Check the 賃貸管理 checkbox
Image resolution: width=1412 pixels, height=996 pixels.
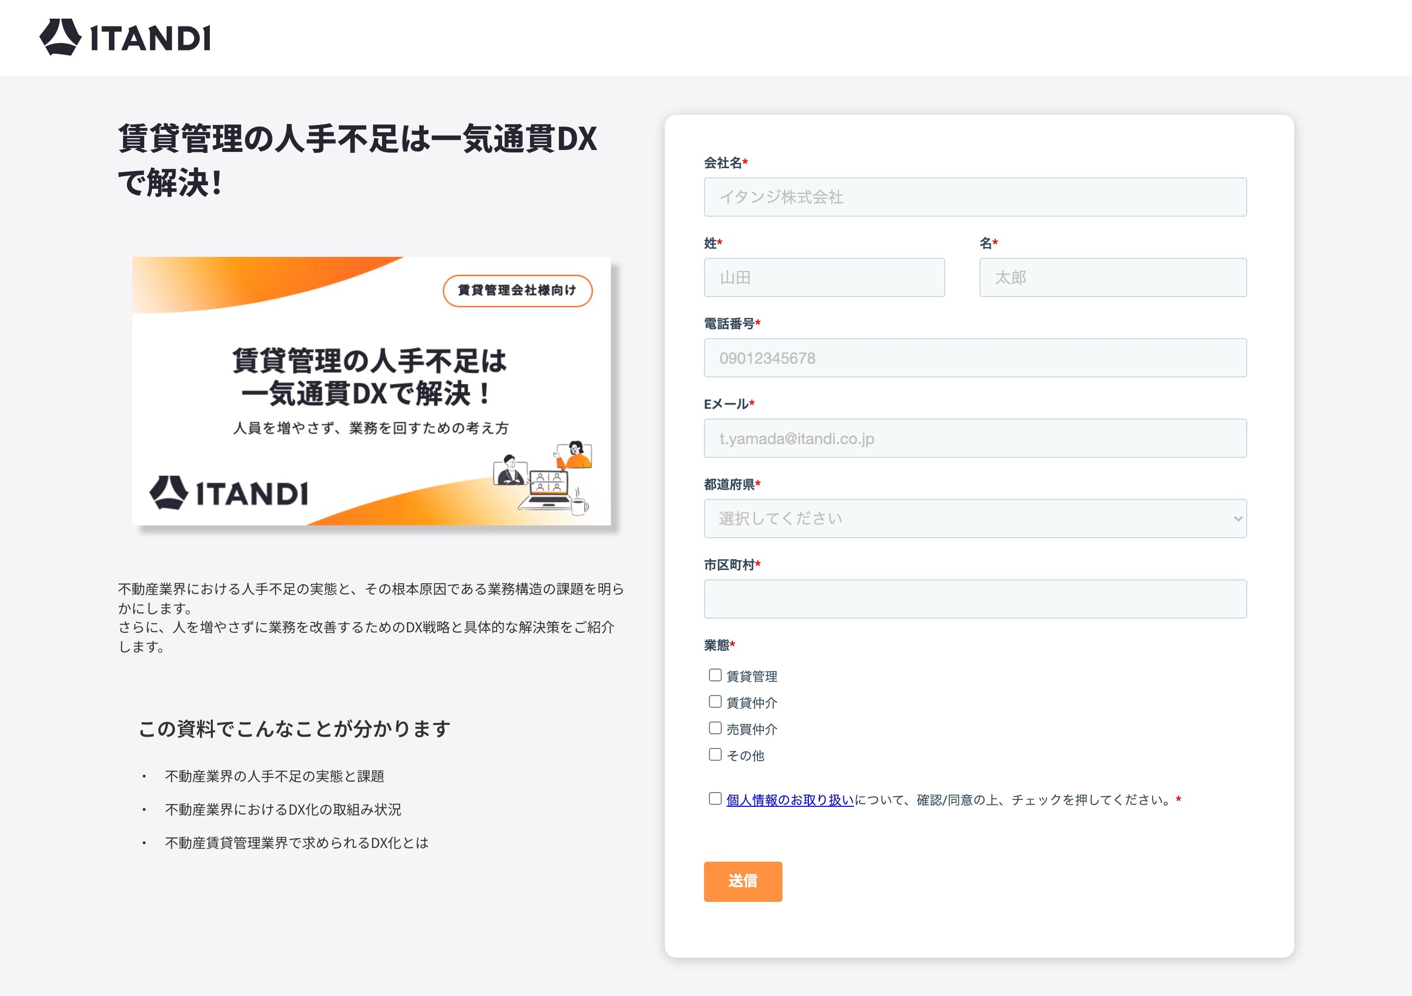pos(715,675)
